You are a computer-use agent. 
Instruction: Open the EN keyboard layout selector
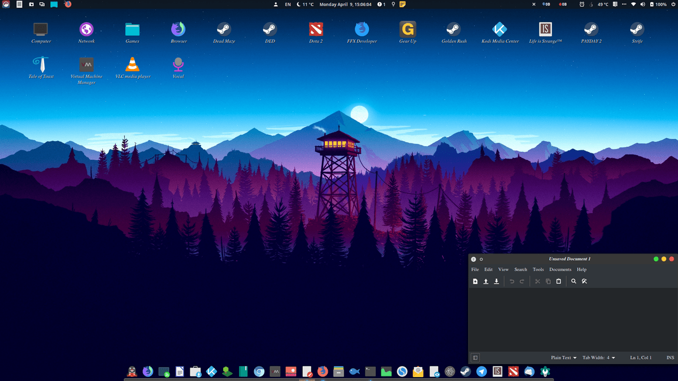pos(288,5)
